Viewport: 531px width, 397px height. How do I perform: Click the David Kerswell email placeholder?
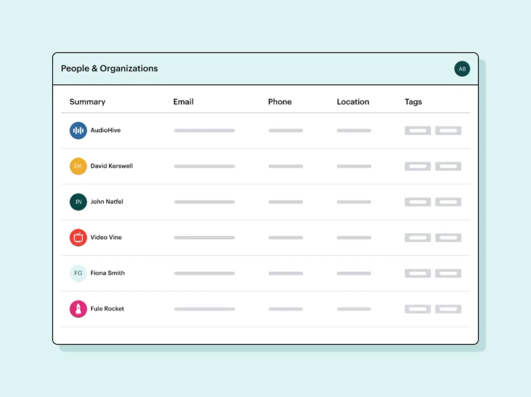(204, 166)
